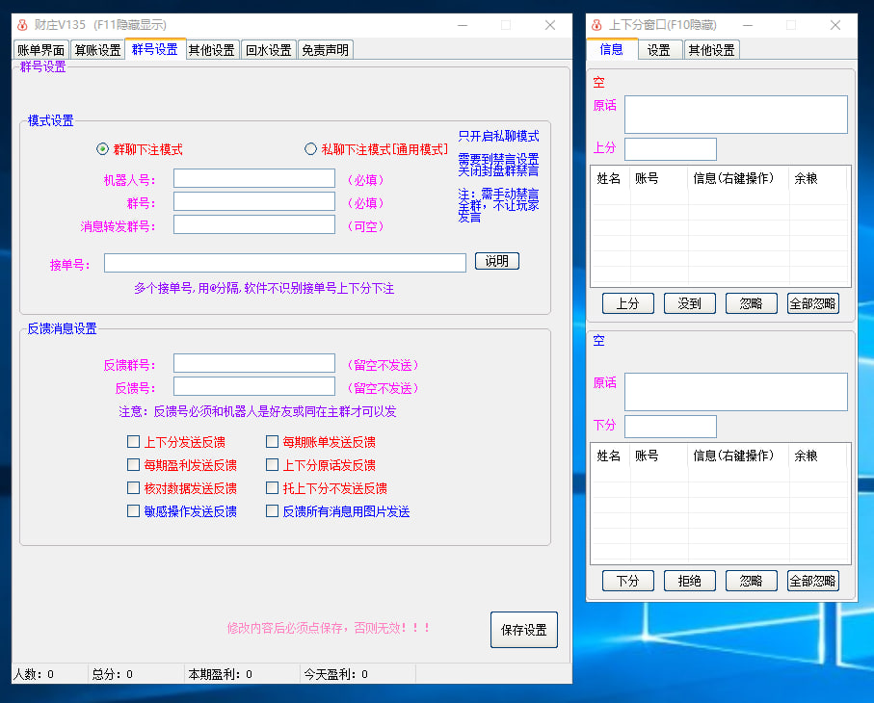This screenshot has width=874, height=703.
Task: Click the 说明 button beside 接单号
Action: tap(497, 261)
